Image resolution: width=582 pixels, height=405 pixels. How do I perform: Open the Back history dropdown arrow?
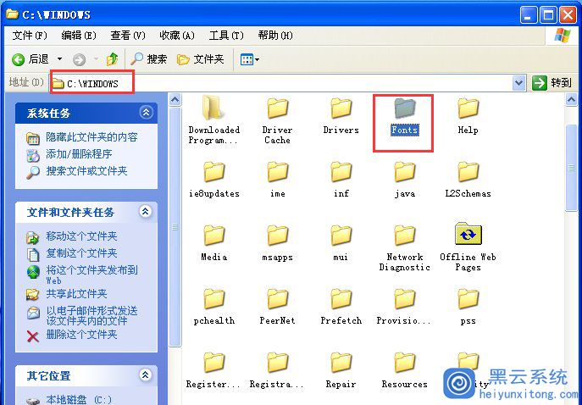[x=59, y=59]
